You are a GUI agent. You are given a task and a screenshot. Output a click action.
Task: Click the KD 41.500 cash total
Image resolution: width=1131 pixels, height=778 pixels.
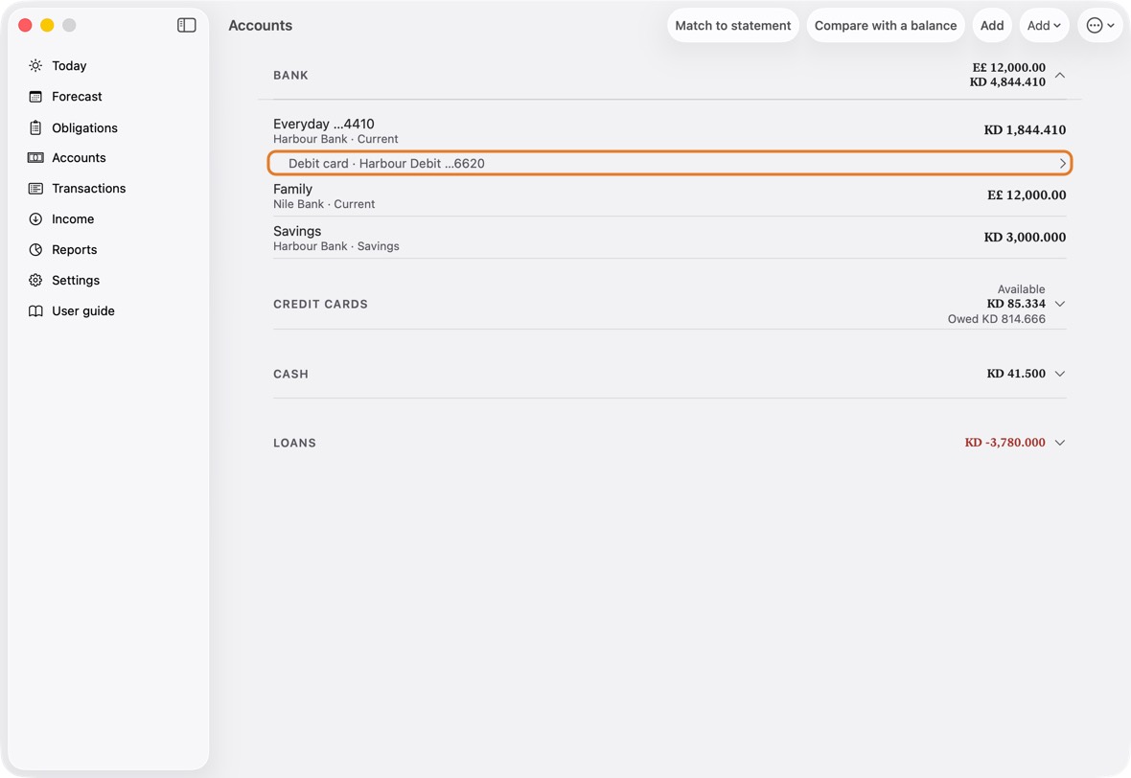pyautogui.click(x=1016, y=374)
